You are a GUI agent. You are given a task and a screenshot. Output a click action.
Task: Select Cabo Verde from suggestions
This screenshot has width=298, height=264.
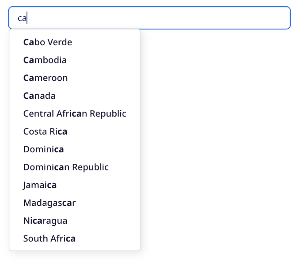[x=48, y=42]
